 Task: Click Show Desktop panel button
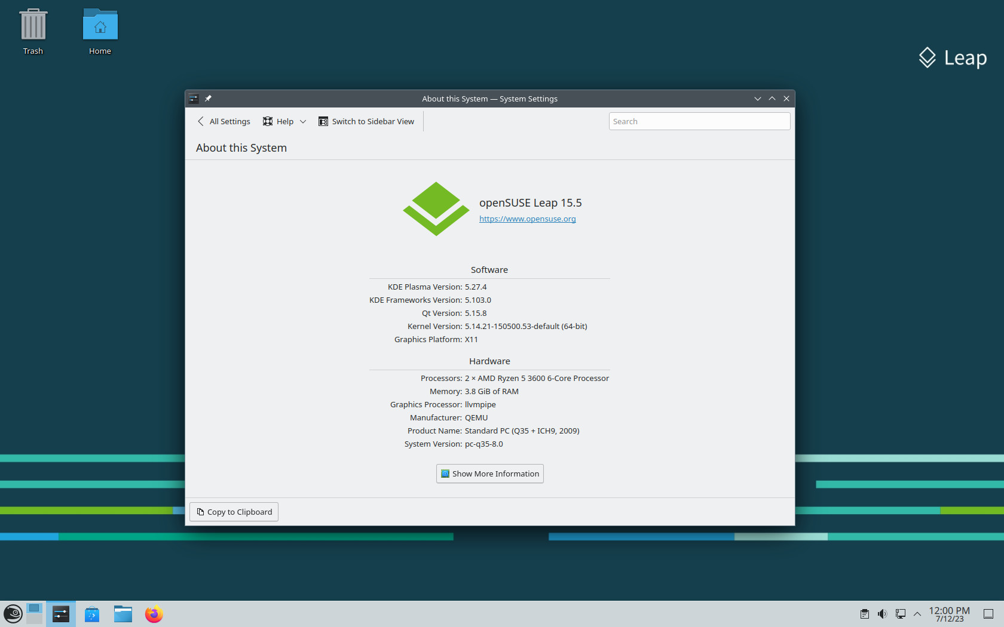tap(988, 614)
